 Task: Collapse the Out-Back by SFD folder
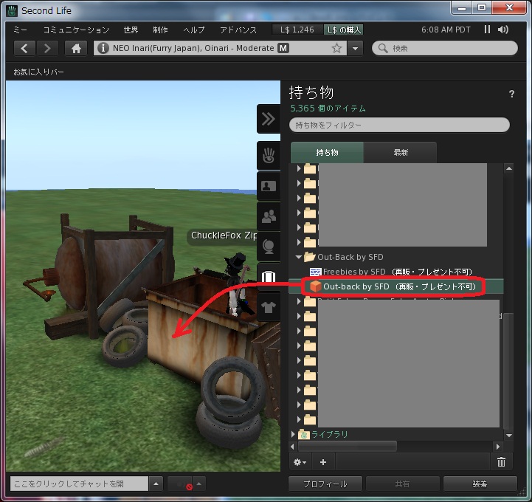click(x=300, y=257)
